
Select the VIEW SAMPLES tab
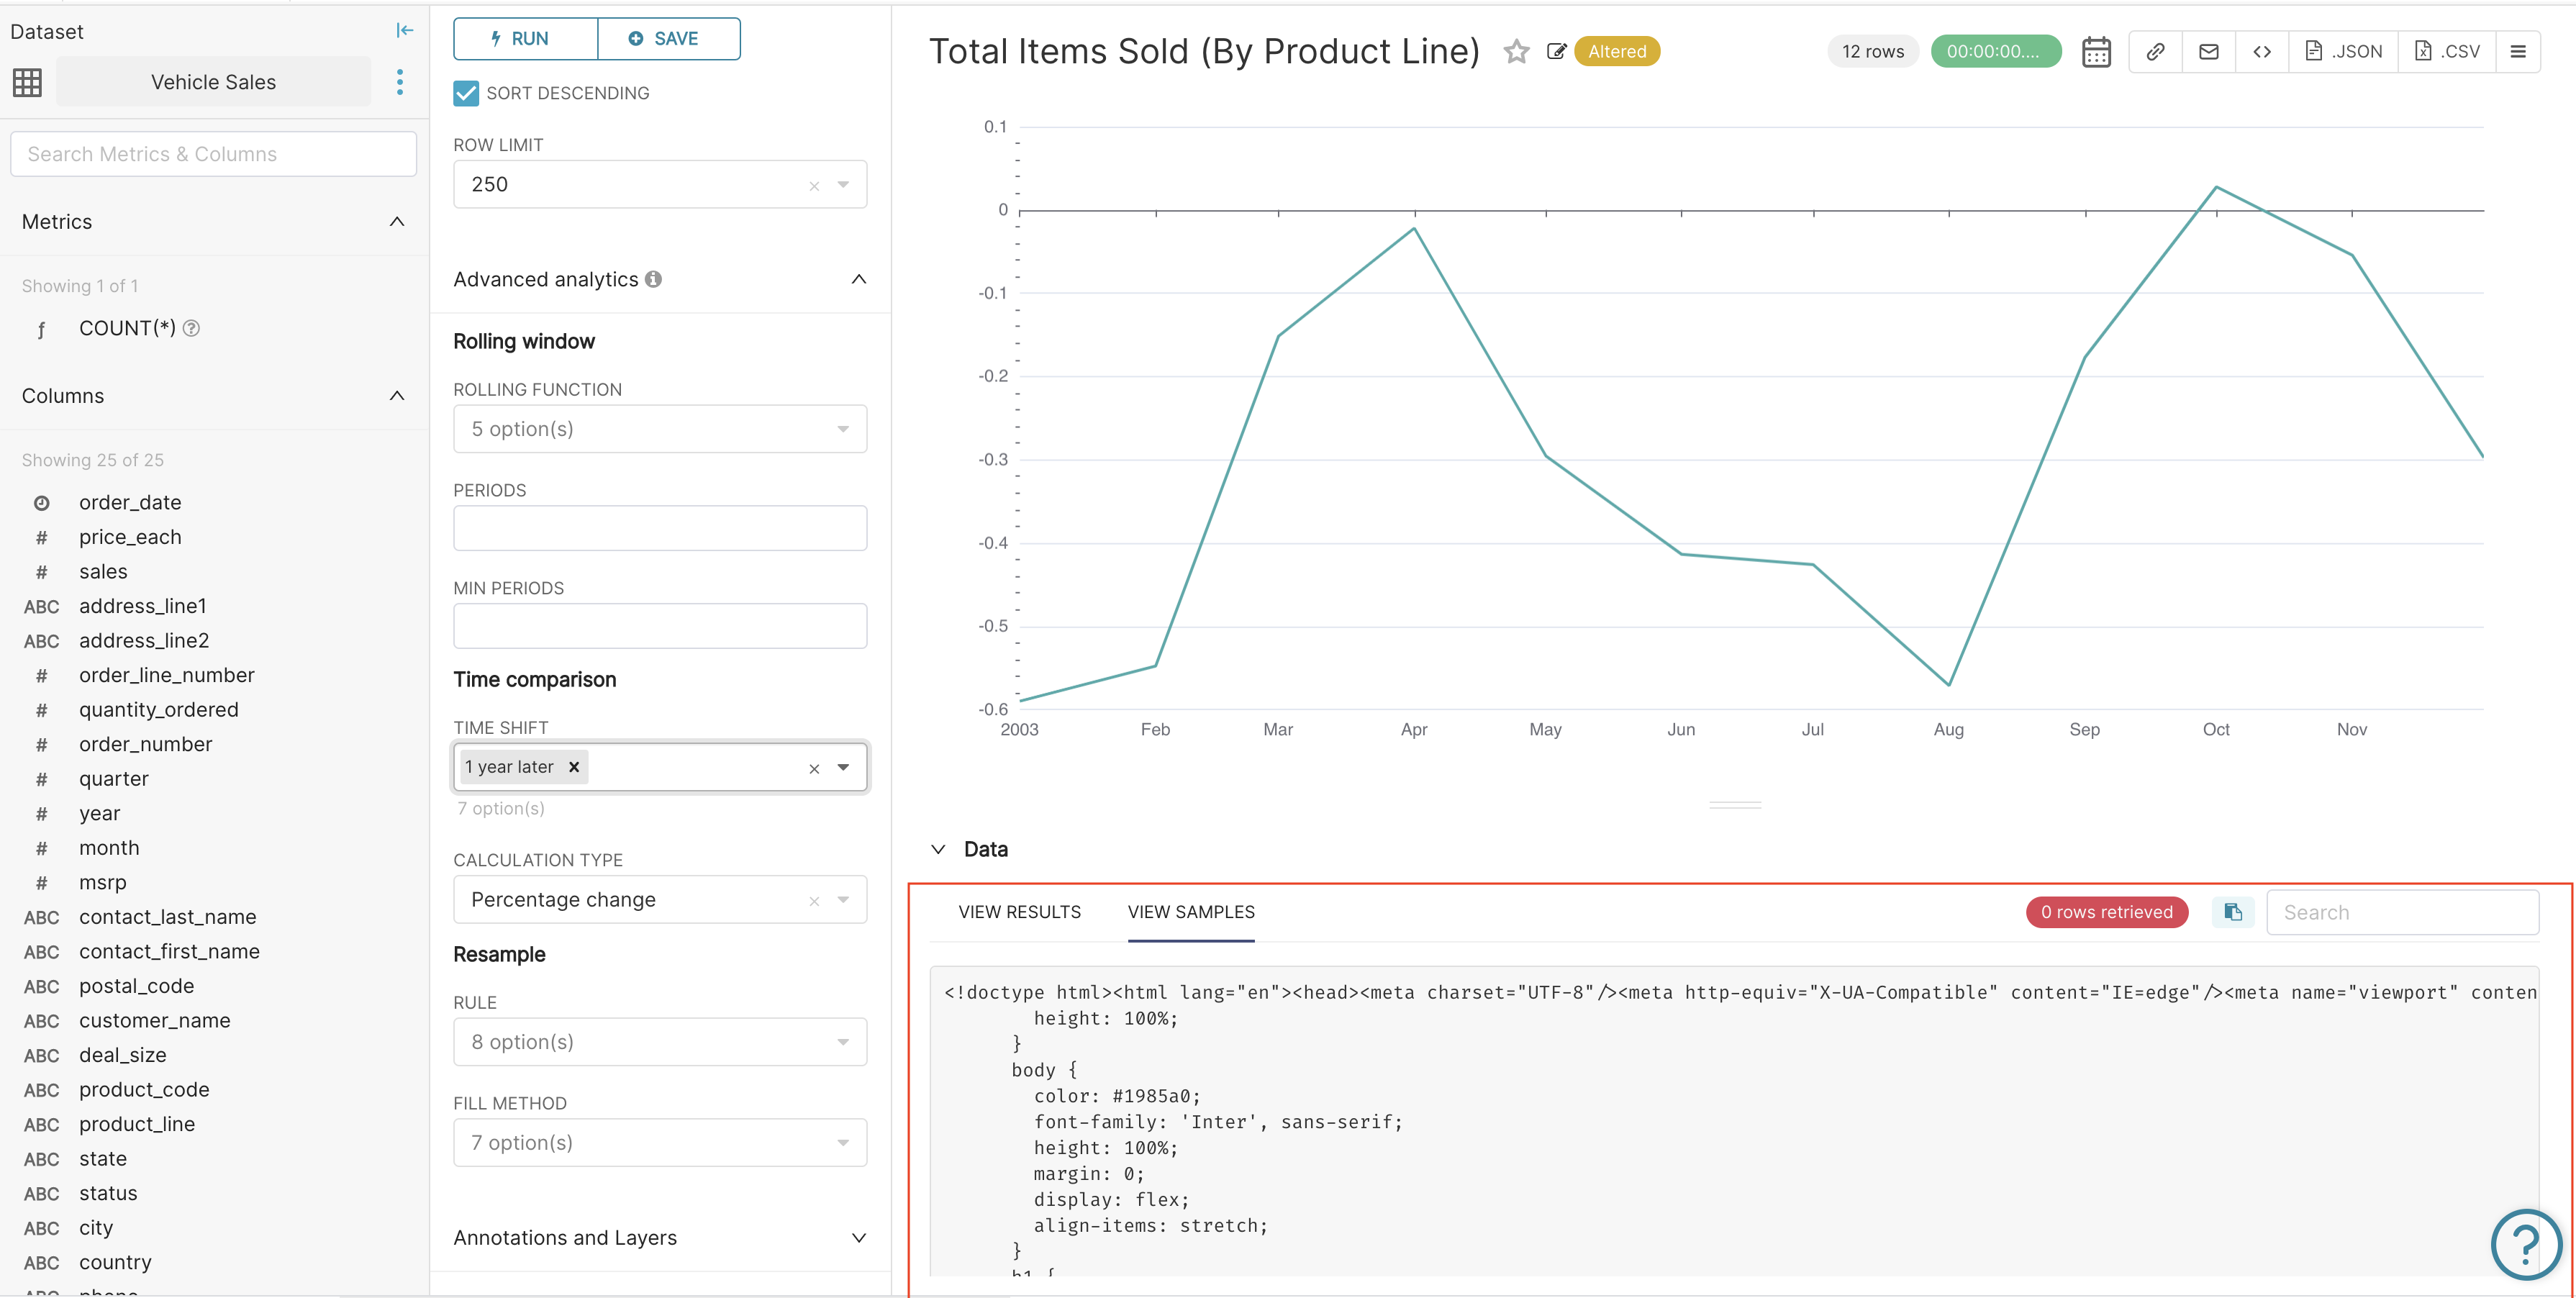click(x=1191, y=911)
